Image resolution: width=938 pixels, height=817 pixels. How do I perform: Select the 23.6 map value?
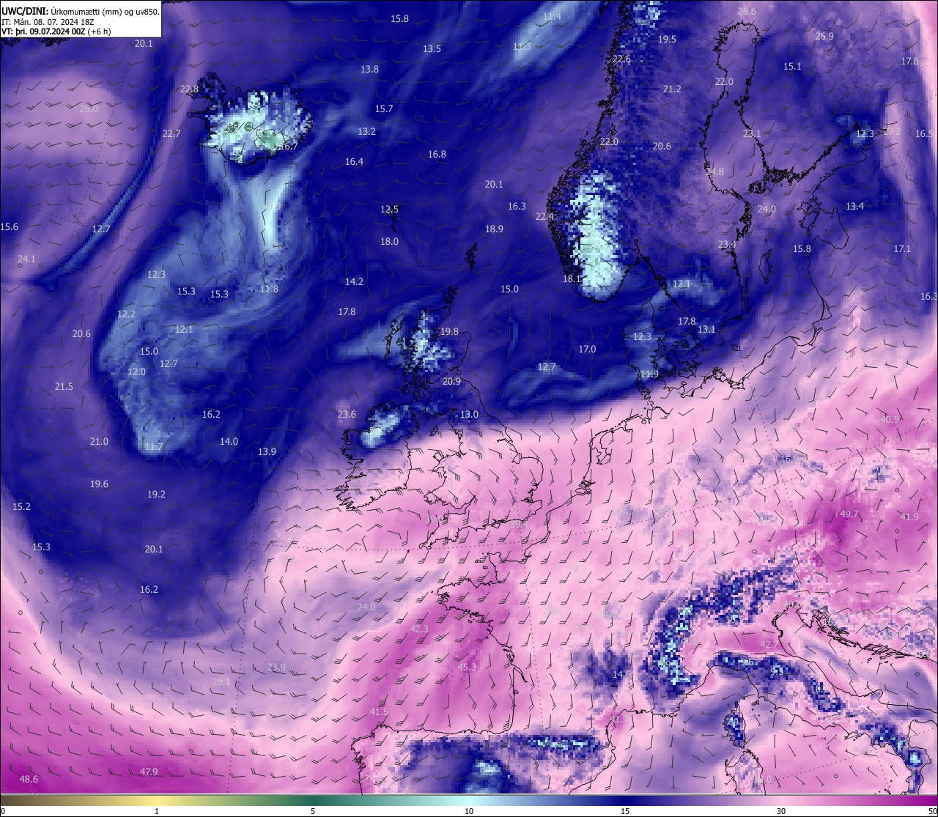[x=347, y=415]
